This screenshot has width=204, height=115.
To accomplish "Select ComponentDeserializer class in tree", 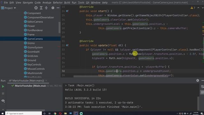I will (39, 18).
